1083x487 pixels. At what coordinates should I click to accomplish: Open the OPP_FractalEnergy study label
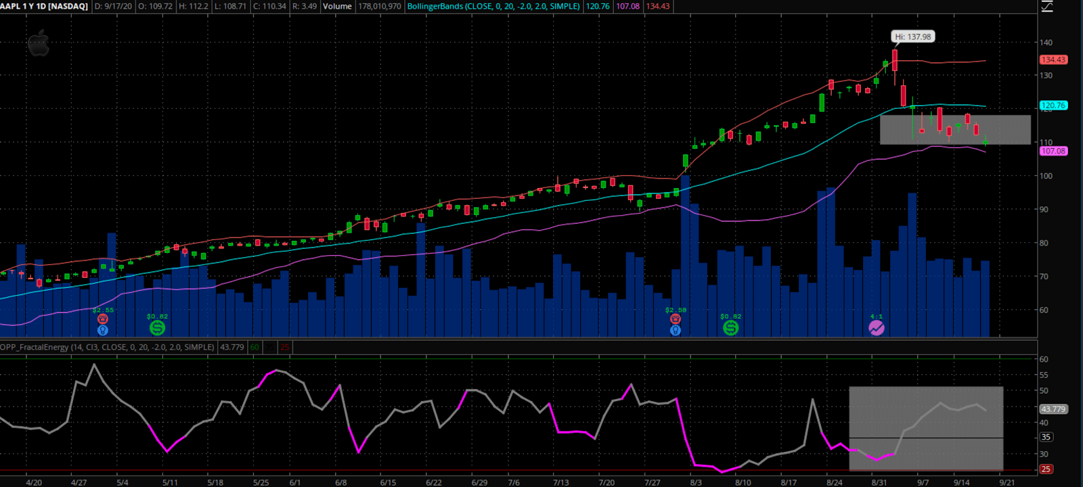click(107, 347)
